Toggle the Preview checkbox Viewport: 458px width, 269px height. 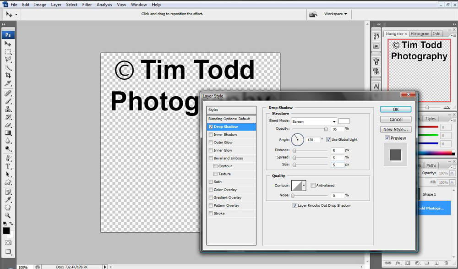[387, 138]
